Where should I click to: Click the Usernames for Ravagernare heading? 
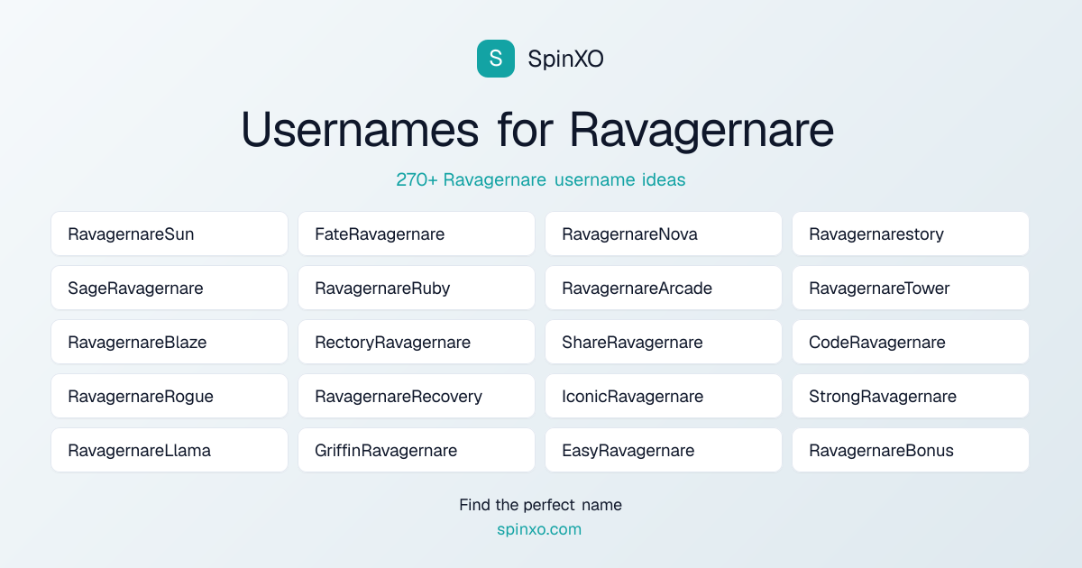(x=538, y=130)
